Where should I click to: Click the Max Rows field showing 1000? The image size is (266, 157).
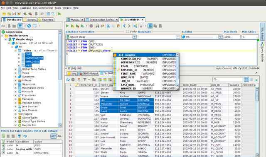232,37
